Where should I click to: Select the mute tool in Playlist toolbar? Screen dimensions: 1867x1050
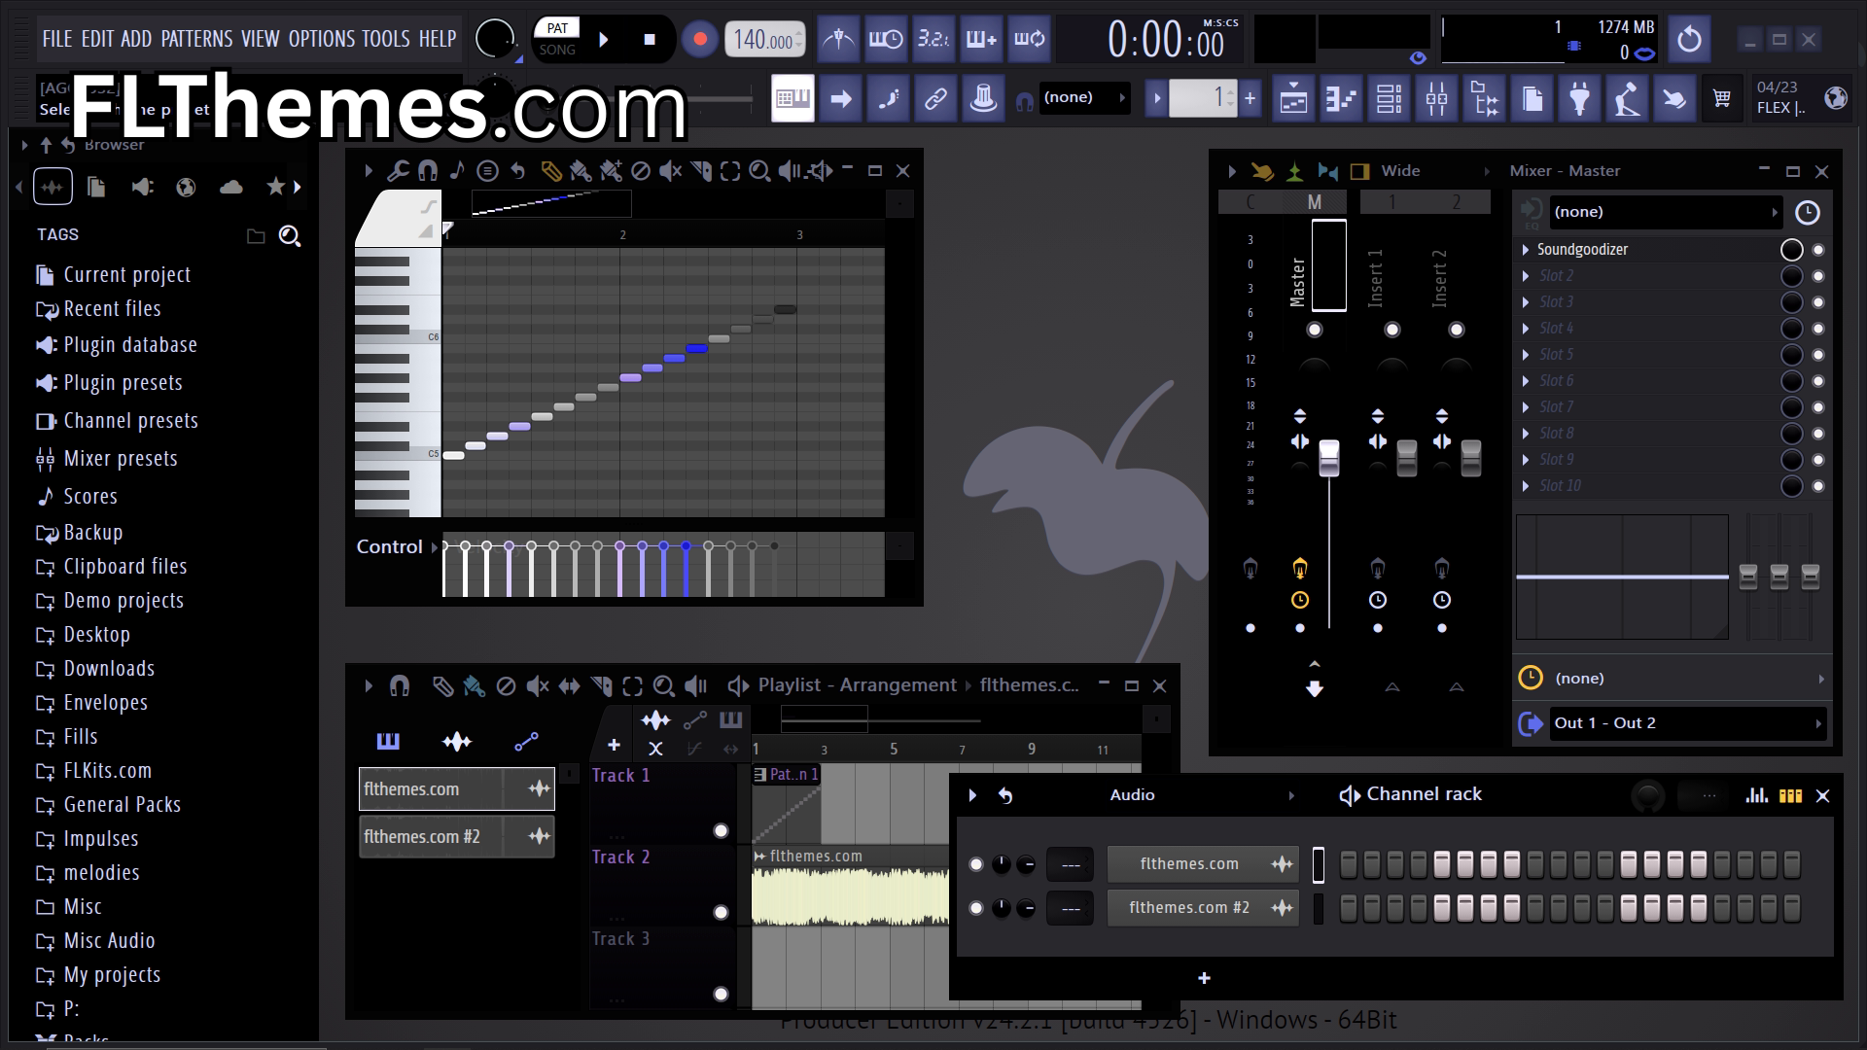click(538, 686)
